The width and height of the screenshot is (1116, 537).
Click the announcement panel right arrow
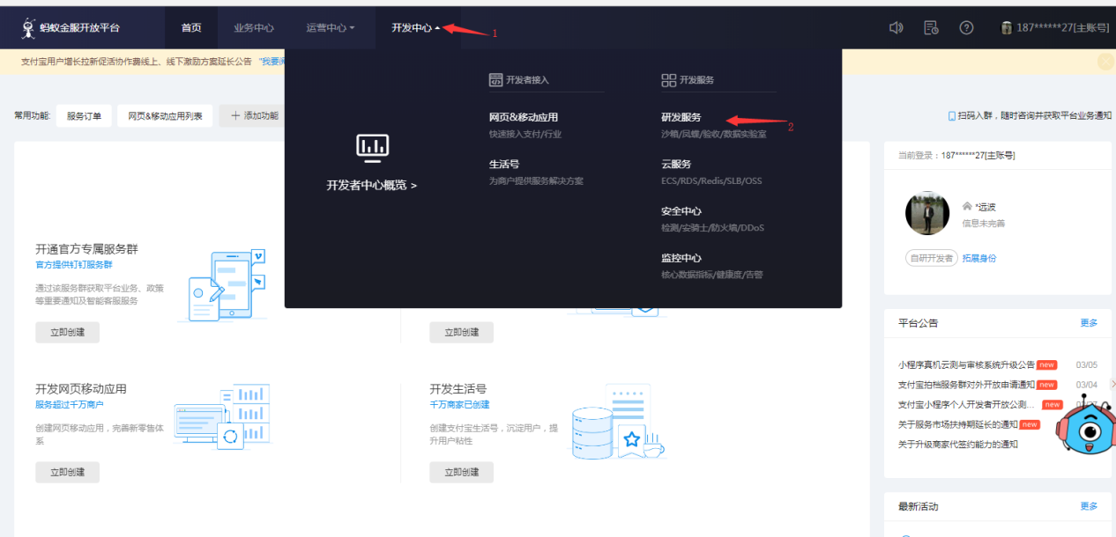pyautogui.click(x=1112, y=385)
